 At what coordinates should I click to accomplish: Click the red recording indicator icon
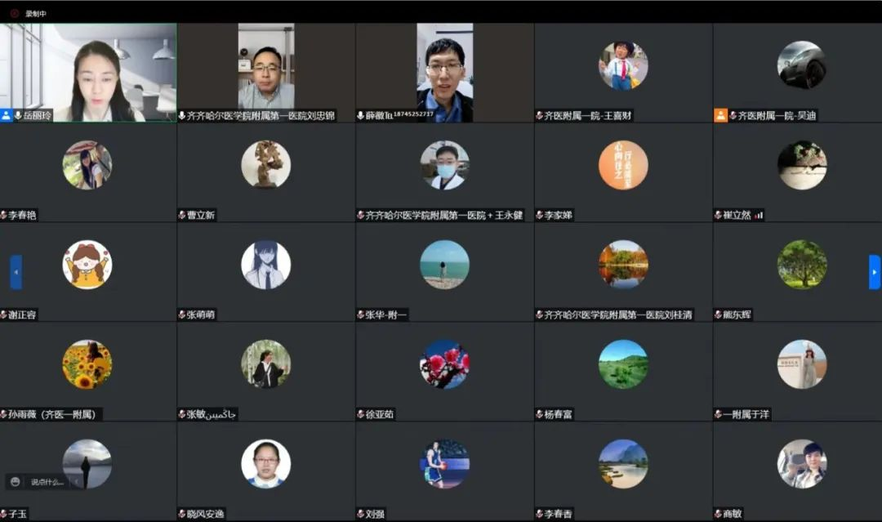tap(15, 13)
